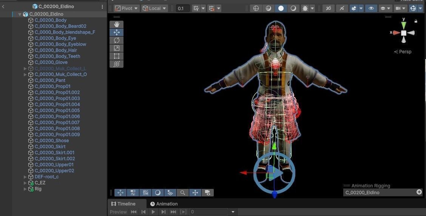
Task: Toggle gizmos display button
Action: pos(413,8)
